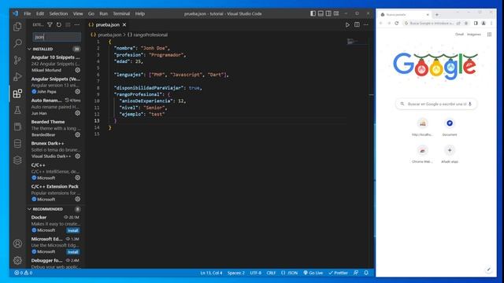Change indentation via Spaces: 2
Viewport: 504px width, 283px height.
tap(236, 273)
